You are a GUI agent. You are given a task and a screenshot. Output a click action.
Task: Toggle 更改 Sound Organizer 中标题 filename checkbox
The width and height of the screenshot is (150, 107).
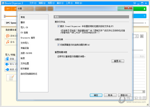(x=58, y=26)
